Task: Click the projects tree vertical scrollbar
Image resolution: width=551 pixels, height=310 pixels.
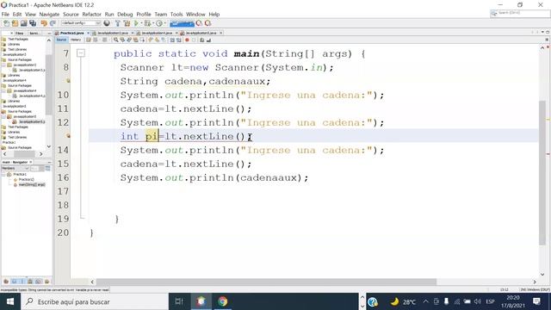Action: pyautogui.click(x=48, y=84)
